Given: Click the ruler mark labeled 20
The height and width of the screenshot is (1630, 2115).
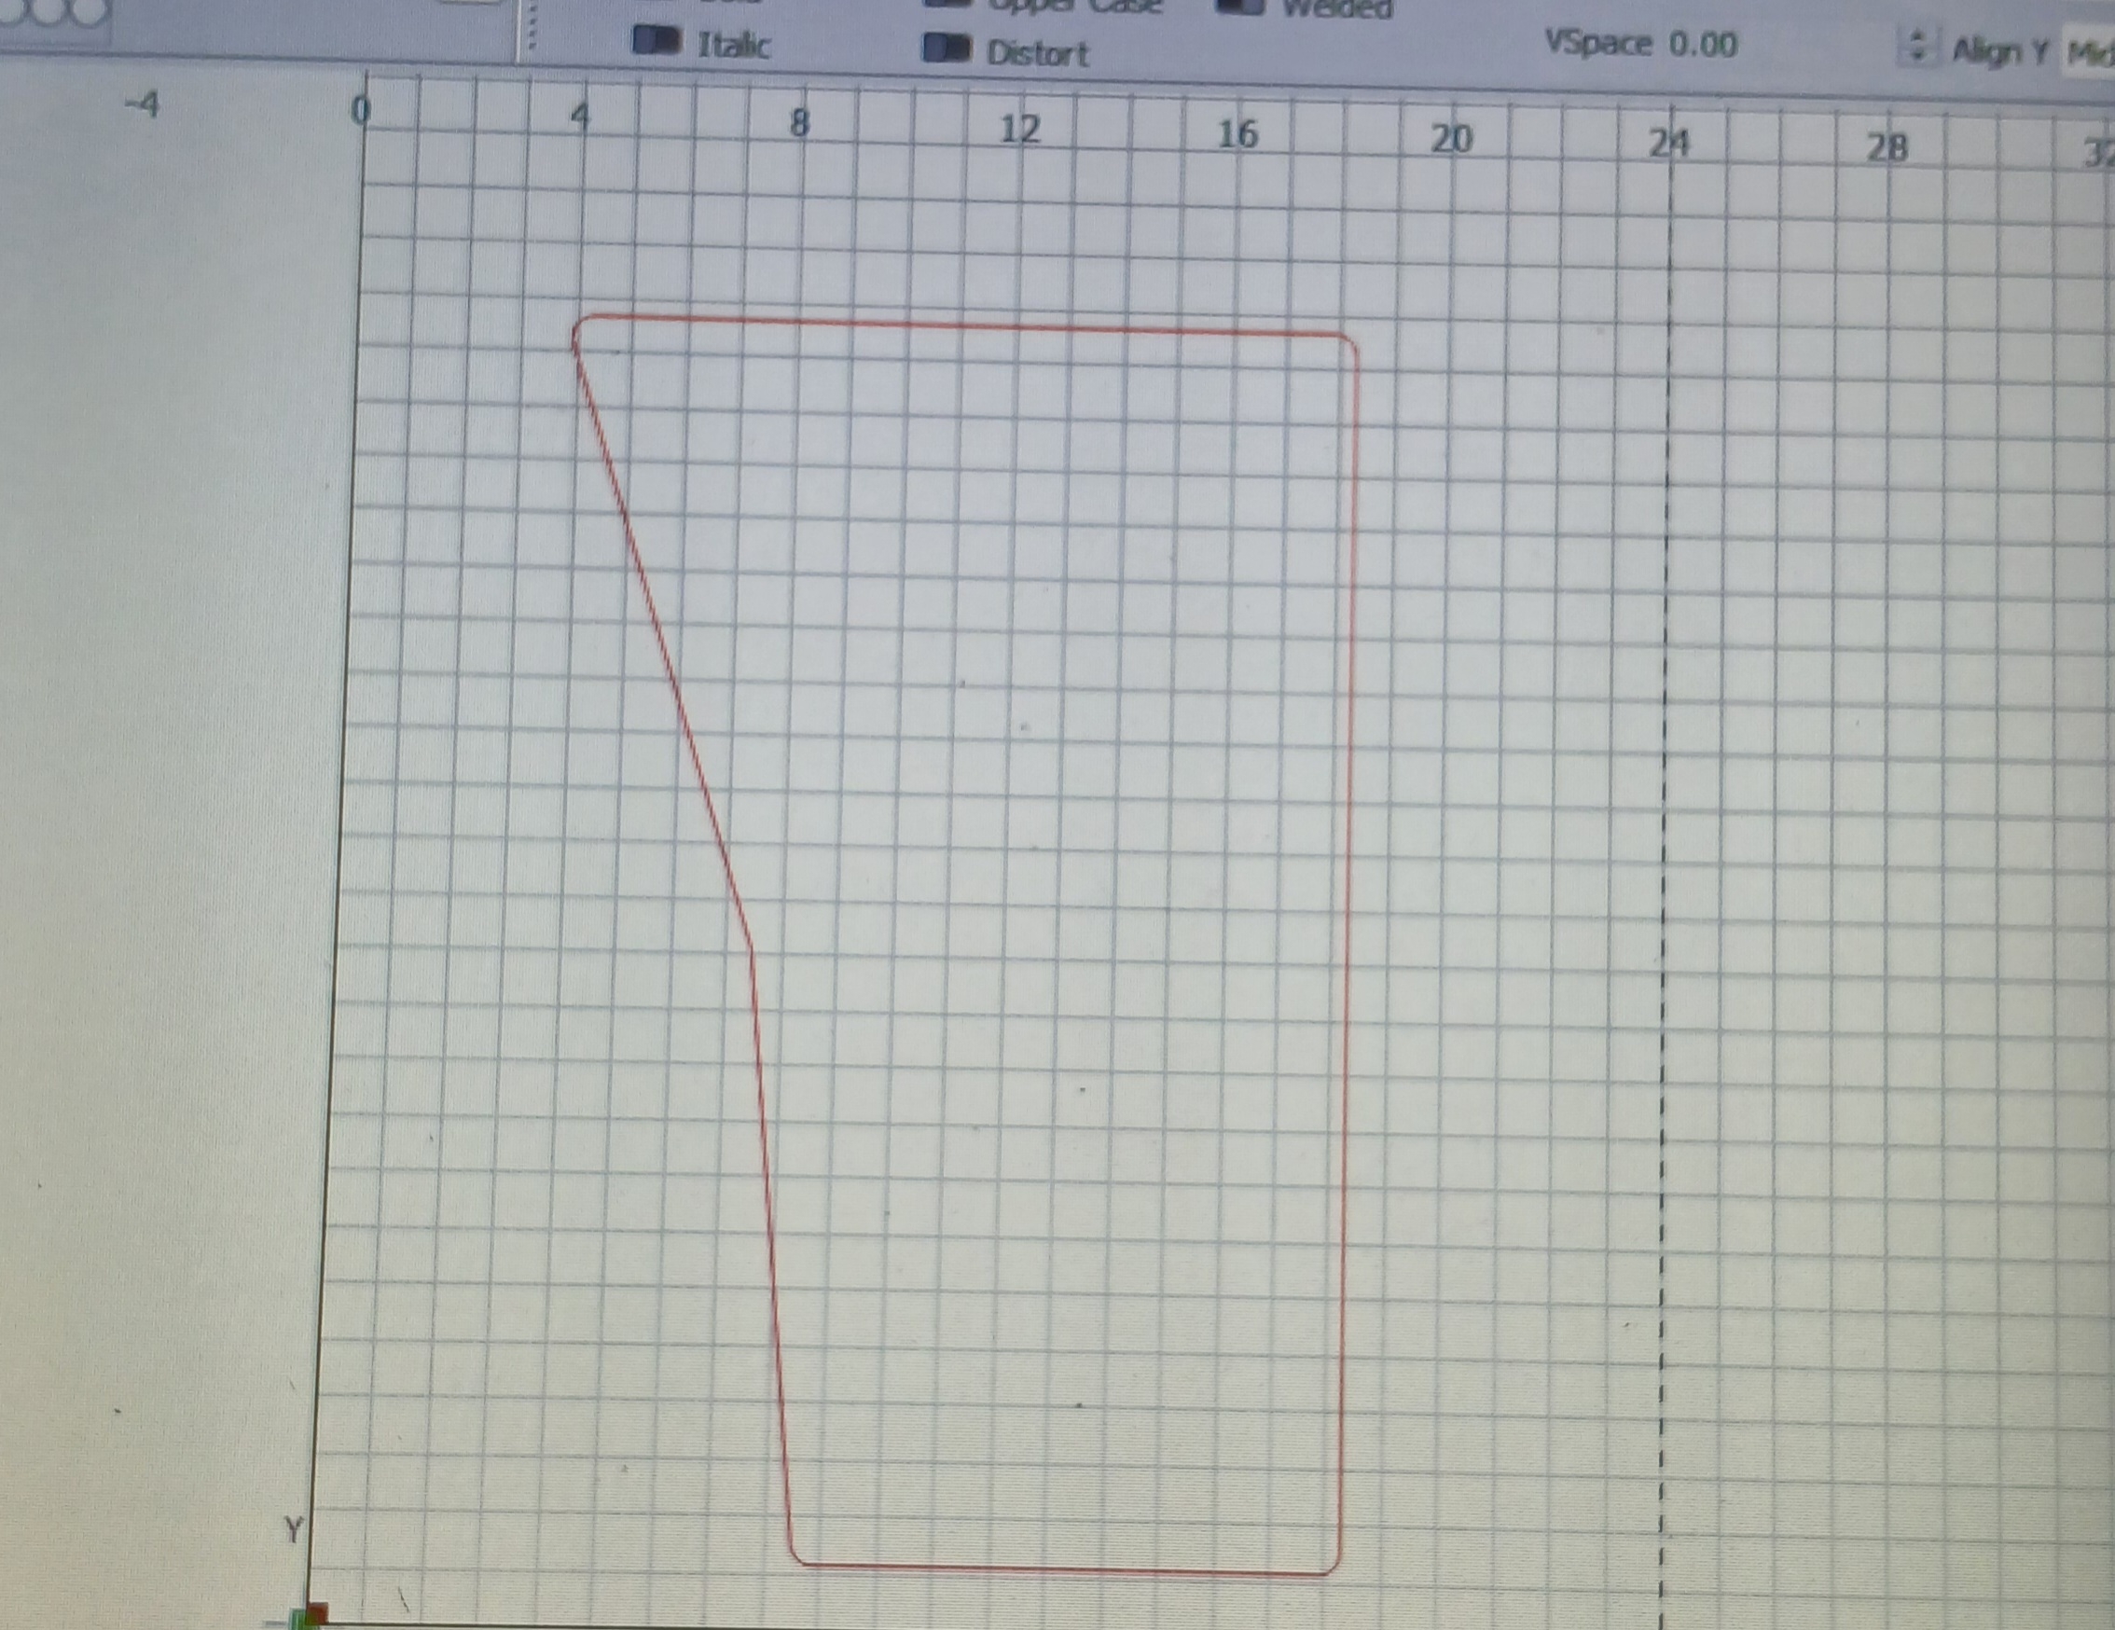Looking at the screenshot, I should click(x=1451, y=140).
